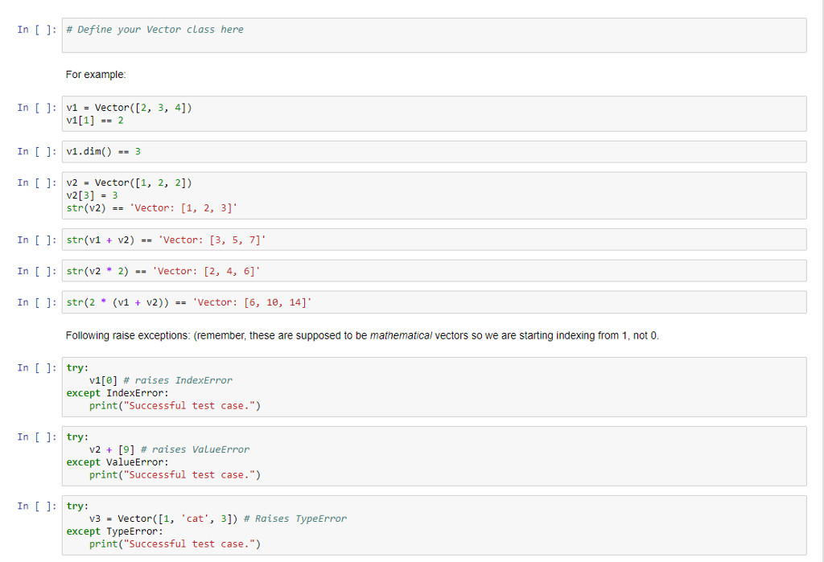Click inside the v1.dim() == 3 cell
The image size is (824, 562).
[x=241, y=151]
